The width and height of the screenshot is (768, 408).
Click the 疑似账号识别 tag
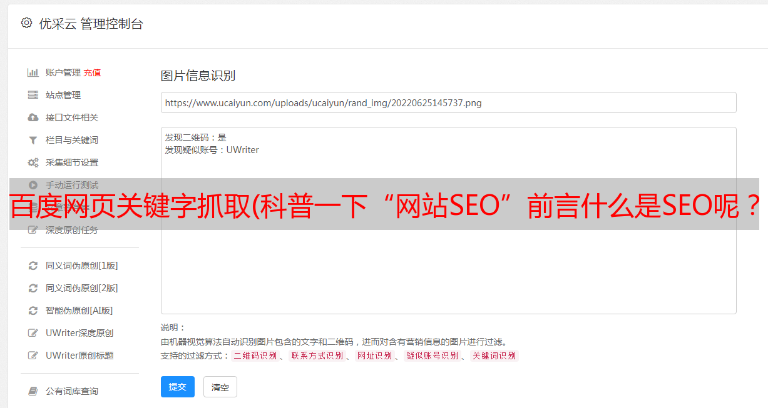[x=432, y=356]
